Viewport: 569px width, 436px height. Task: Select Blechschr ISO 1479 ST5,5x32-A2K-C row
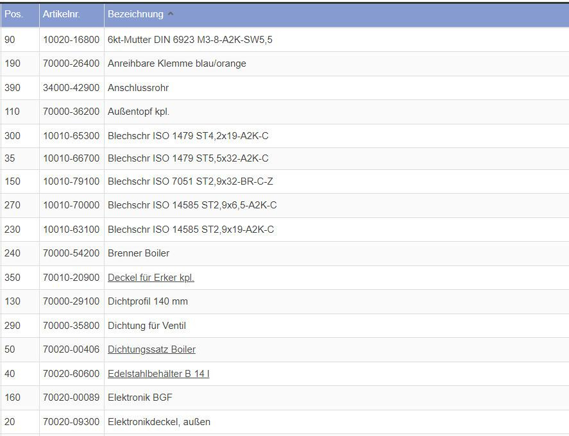188,158
